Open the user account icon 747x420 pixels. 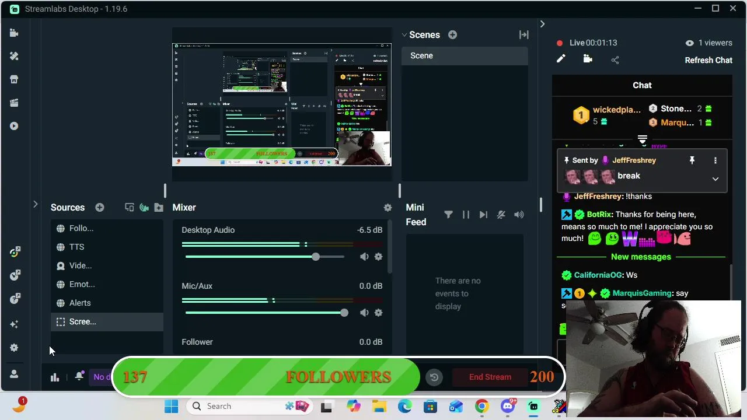point(14,374)
